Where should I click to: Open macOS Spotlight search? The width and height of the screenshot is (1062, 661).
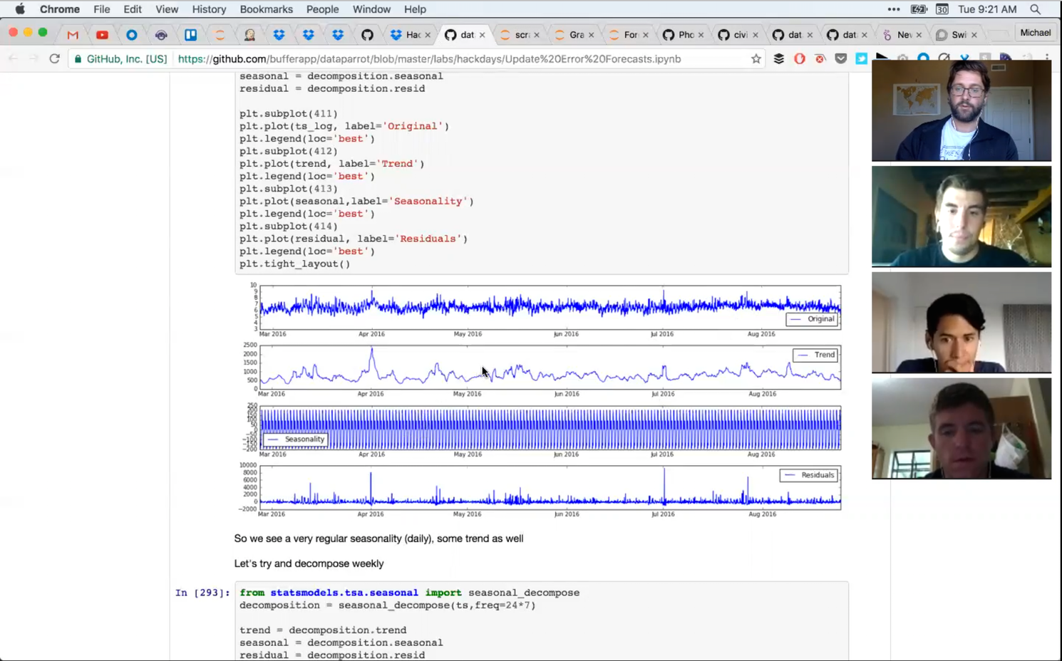pos(1035,9)
